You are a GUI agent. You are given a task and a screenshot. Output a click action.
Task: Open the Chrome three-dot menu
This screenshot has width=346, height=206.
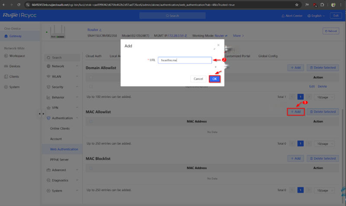tap(341, 5)
